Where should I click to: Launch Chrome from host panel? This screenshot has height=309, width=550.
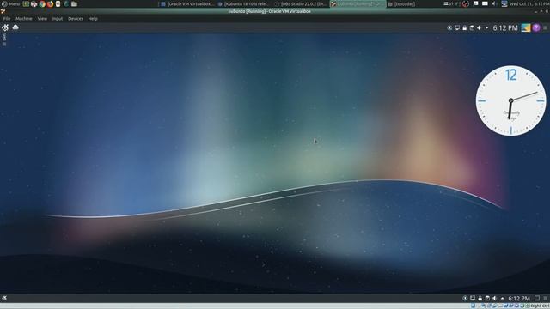(42, 3)
